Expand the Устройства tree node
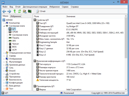 coord(4,74)
